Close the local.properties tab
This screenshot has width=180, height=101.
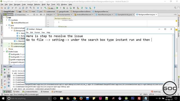point(71,15)
